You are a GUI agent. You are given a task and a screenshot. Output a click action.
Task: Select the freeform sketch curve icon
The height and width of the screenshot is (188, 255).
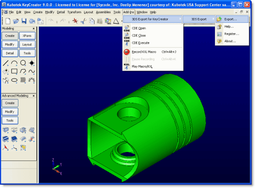tap(6, 80)
